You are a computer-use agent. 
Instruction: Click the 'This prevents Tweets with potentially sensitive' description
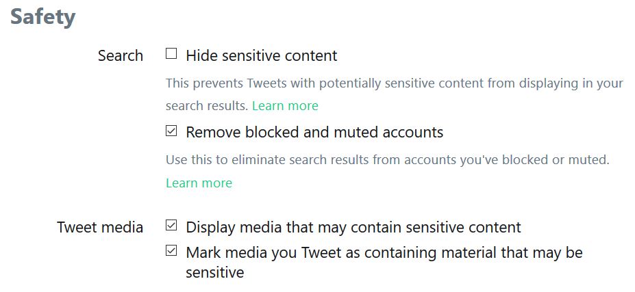pos(343,83)
